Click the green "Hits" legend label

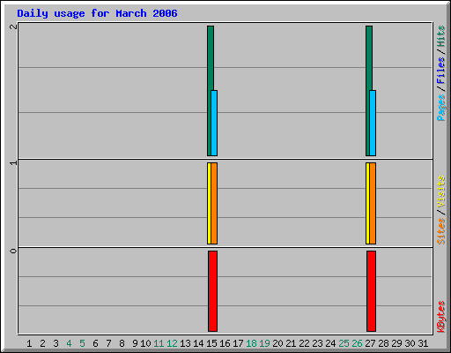441,36
